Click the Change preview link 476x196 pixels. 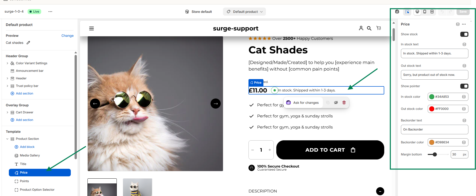tap(67, 36)
